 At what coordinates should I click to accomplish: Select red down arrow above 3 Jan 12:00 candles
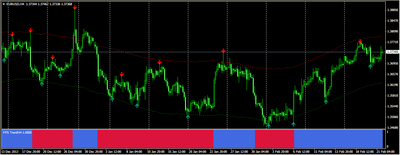point(121,74)
